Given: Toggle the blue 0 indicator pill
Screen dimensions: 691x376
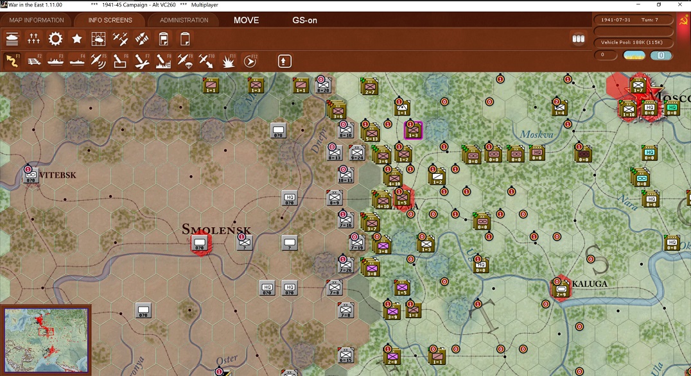Looking at the screenshot, I should click(661, 55).
